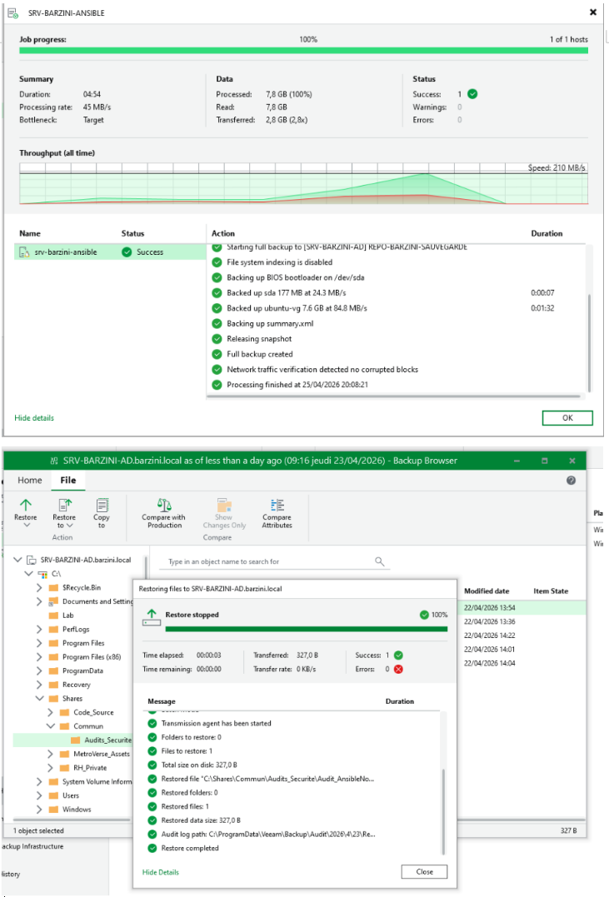
Task: Click the help question mark icon
Action: pos(571,481)
